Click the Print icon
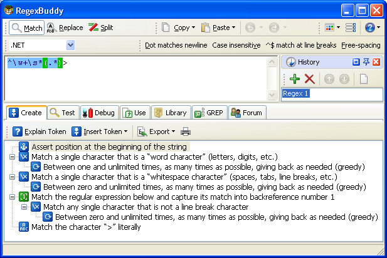The width and height of the screenshot is (387, 258). 186,132
